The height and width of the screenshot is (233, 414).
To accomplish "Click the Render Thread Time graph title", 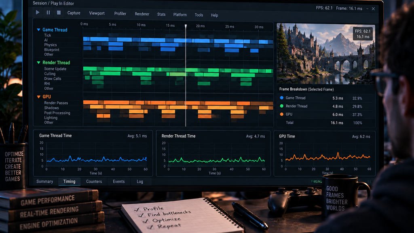I will 178,136.
